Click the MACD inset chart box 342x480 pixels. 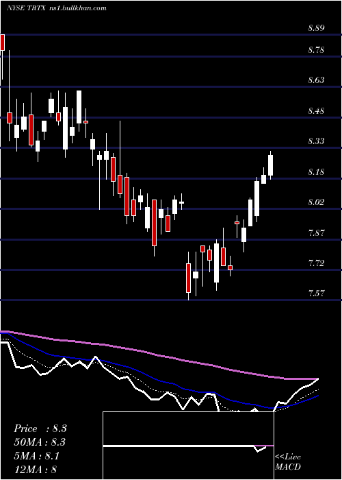point(188,446)
